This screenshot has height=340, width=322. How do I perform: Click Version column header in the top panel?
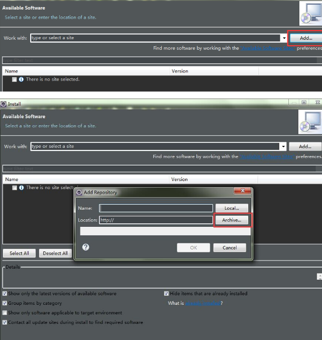180,71
